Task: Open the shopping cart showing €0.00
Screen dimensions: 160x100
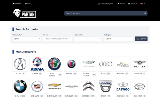Action: pos(121,3)
